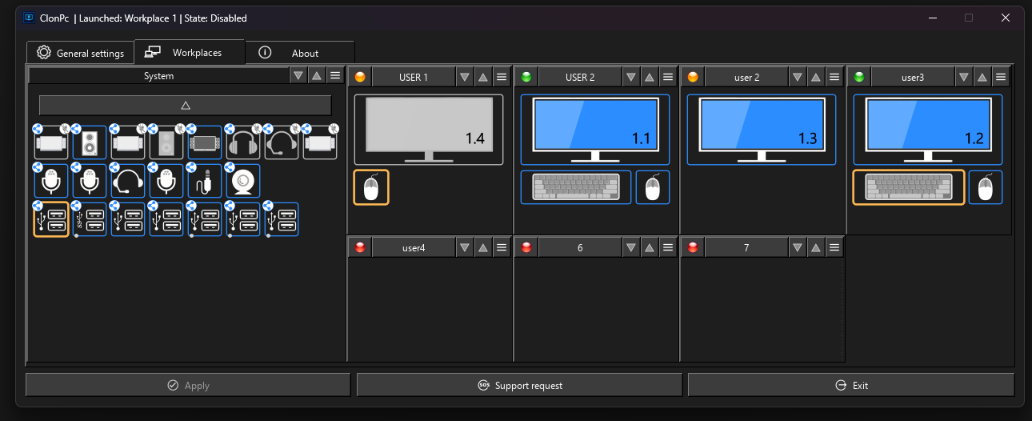Select the greyed-out speaker device in System
The height and width of the screenshot is (421, 1032).
166,142
